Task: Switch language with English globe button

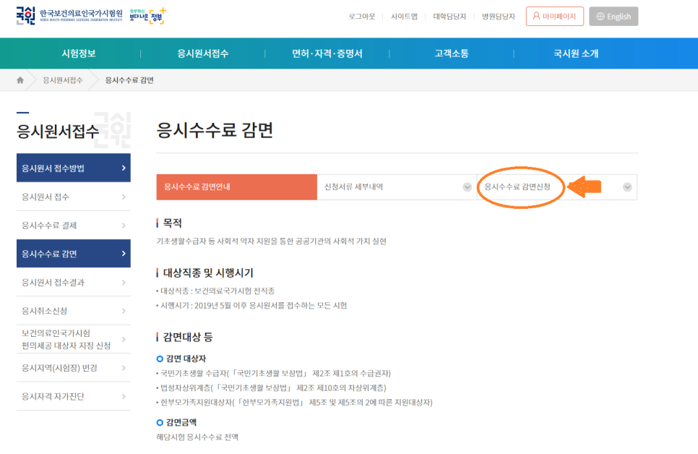Action: click(x=613, y=17)
